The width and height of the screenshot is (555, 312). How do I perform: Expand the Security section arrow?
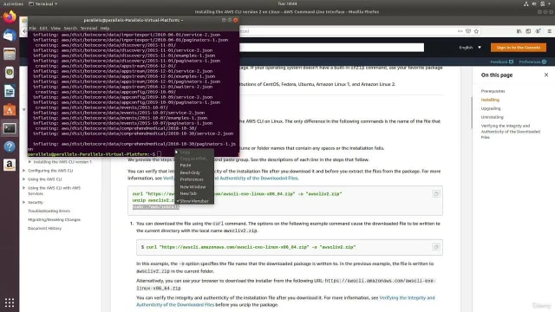(x=24, y=202)
